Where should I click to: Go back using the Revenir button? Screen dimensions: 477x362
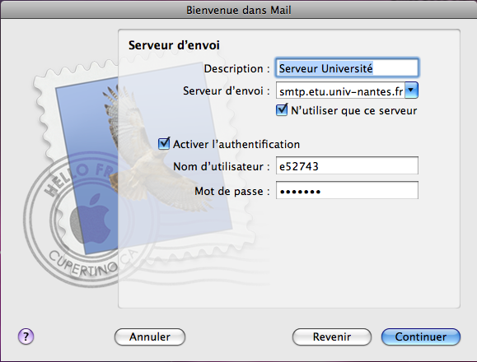(x=331, y=336)
